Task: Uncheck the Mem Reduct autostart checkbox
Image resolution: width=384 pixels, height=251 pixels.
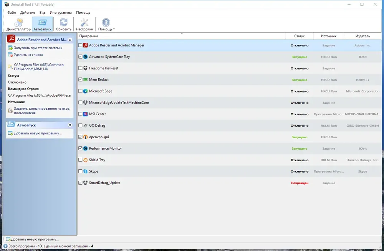Action: click(80, 80)
